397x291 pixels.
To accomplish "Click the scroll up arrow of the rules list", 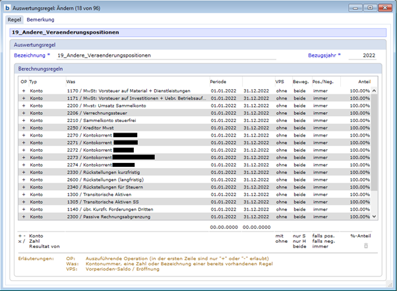I will coord(375,90).
